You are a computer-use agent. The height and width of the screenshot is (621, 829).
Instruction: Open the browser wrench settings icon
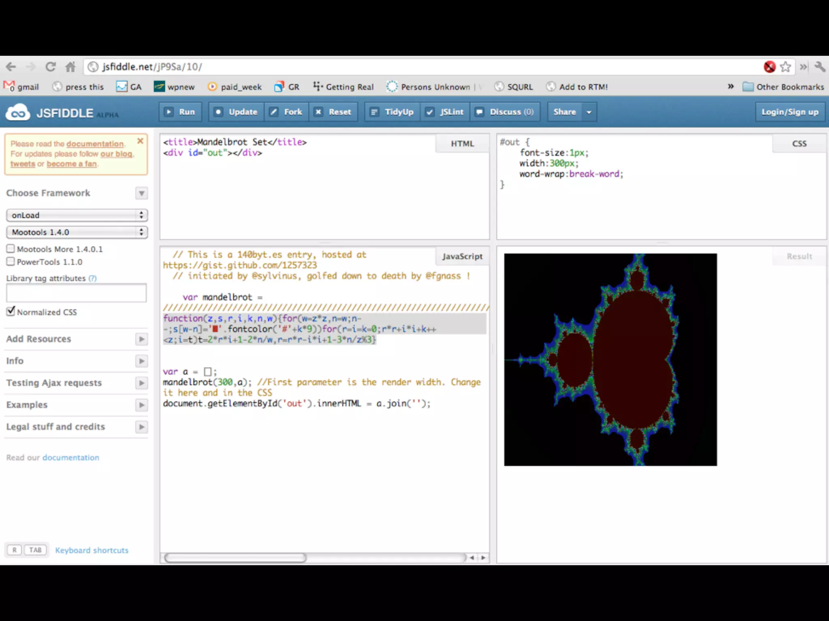820,67
